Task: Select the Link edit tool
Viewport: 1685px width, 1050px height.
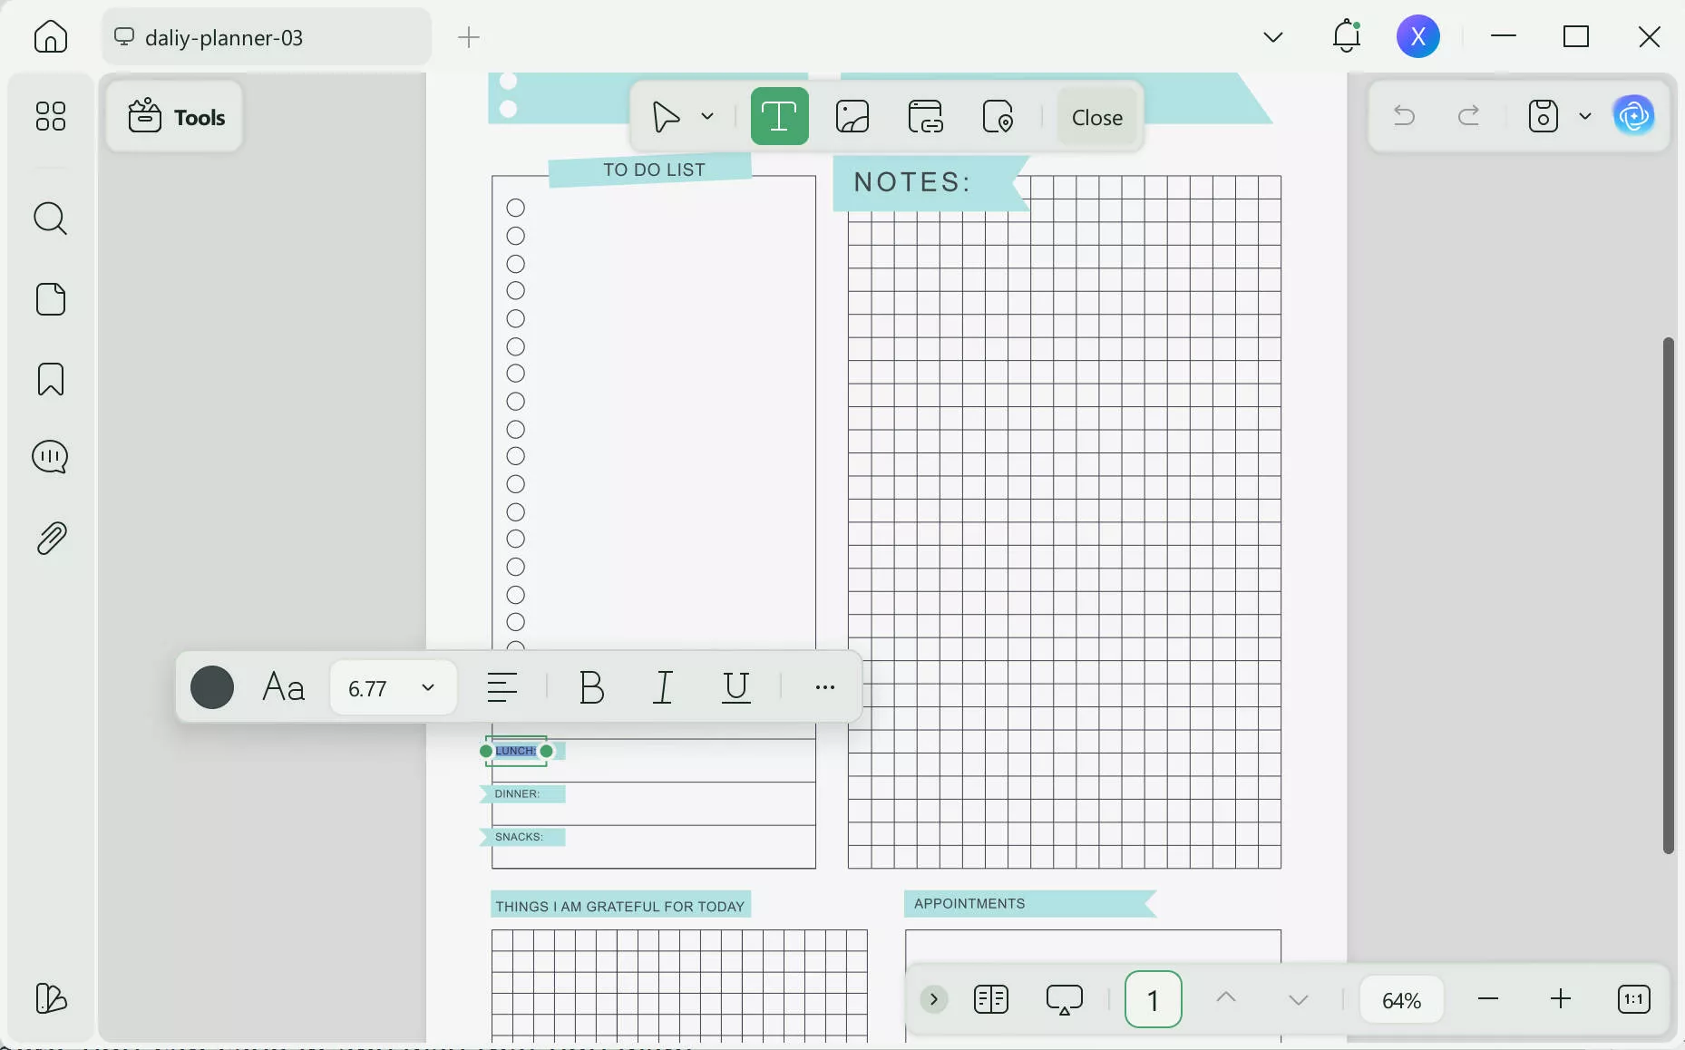Action: [926, 117]
